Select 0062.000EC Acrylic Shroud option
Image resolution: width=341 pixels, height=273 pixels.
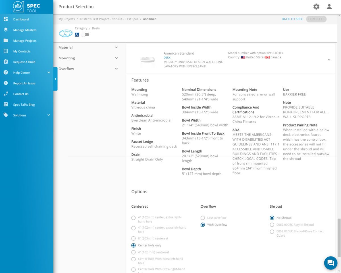[x=272, y=225]
